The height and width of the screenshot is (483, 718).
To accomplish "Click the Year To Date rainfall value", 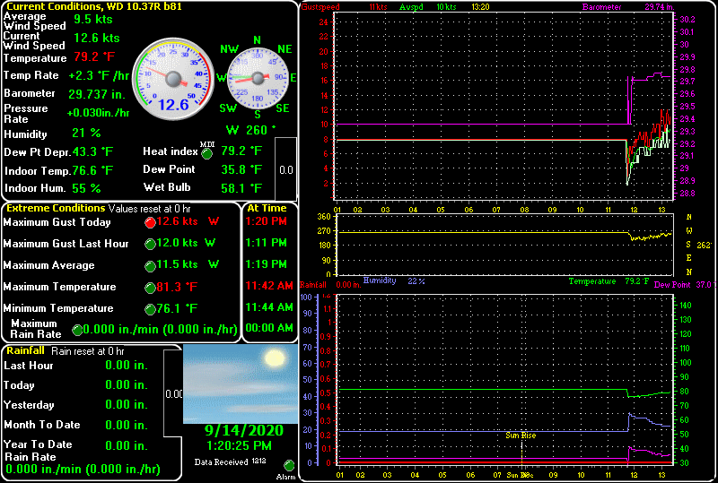I will 127,445.
